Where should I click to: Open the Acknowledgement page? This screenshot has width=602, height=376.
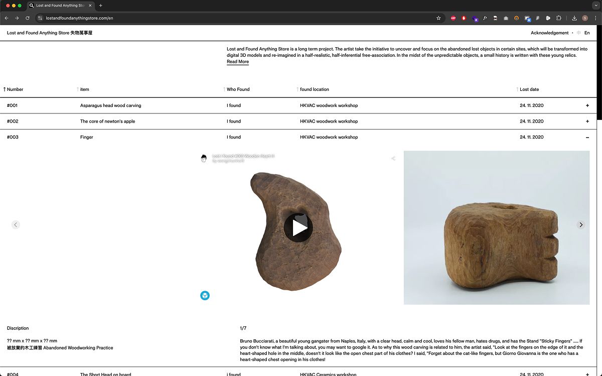click(550, 33)
